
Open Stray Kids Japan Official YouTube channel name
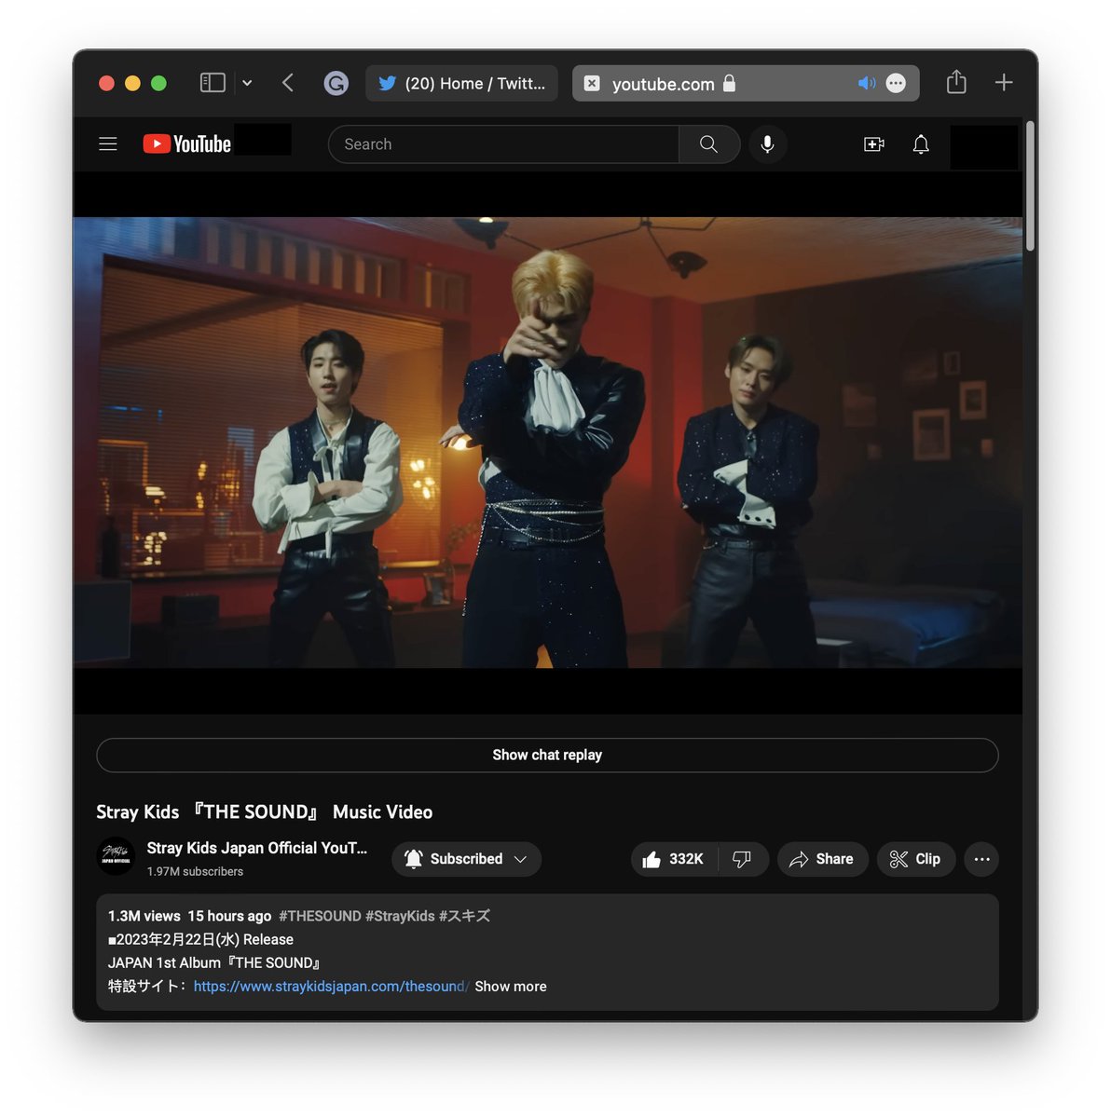pyautogui.click(x=257, y=848)
